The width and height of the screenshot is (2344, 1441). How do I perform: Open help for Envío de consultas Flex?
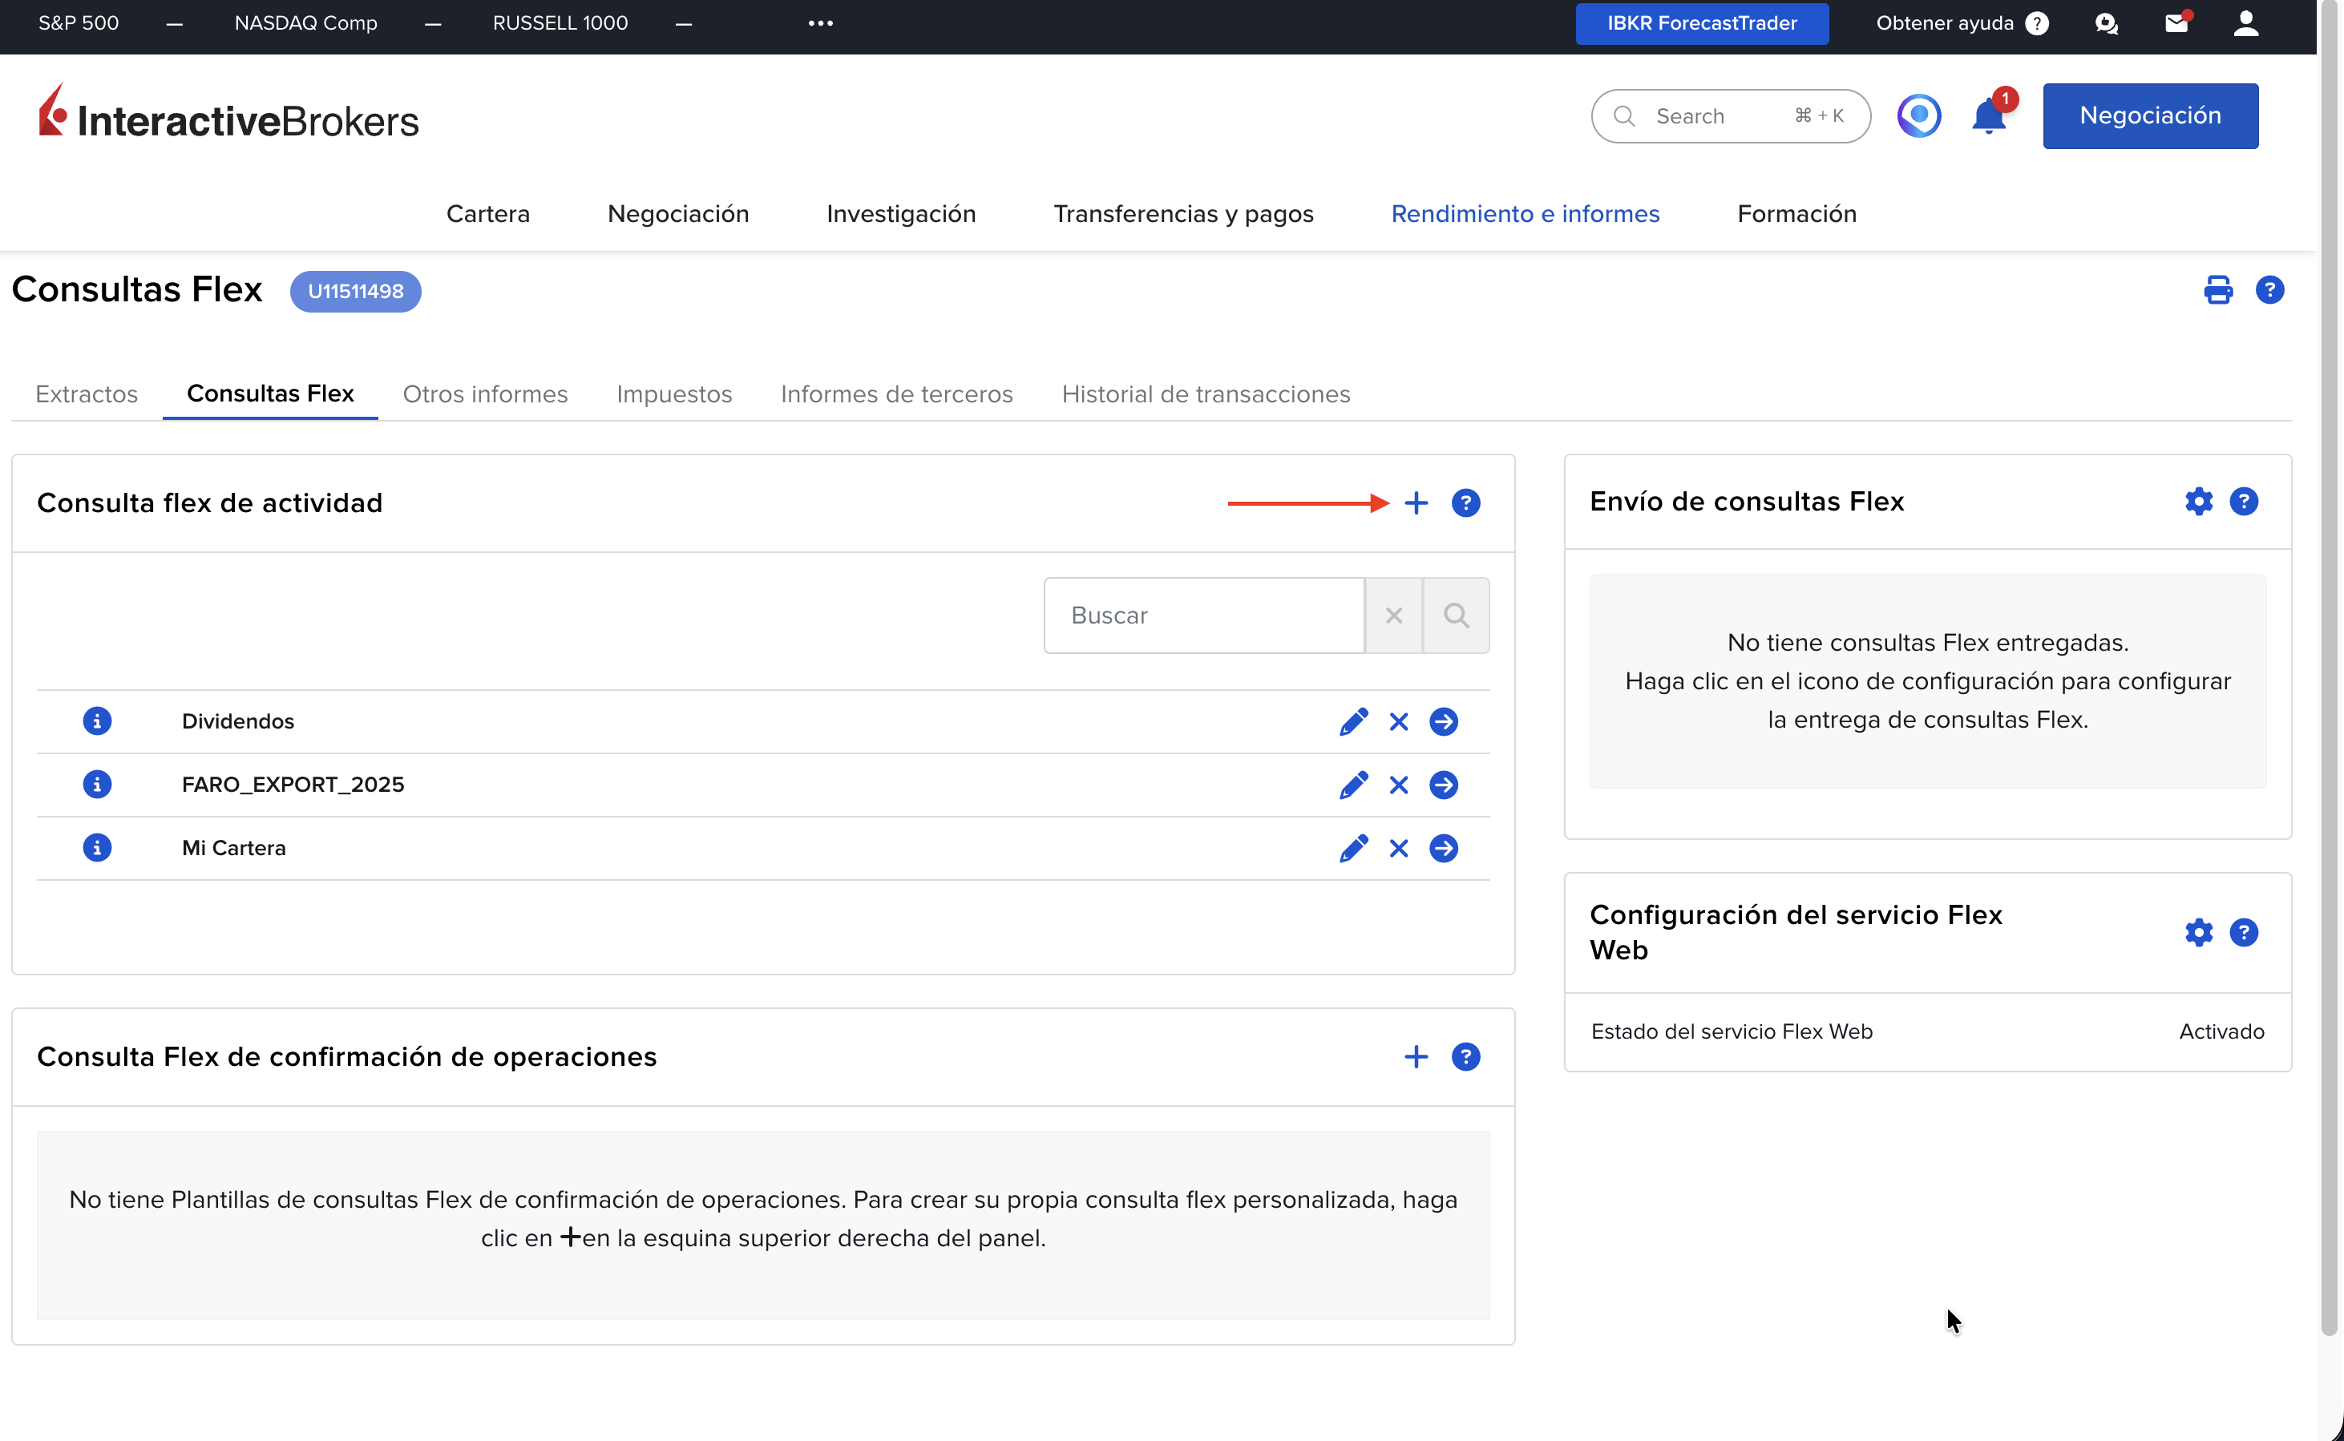coord(2243,501)
